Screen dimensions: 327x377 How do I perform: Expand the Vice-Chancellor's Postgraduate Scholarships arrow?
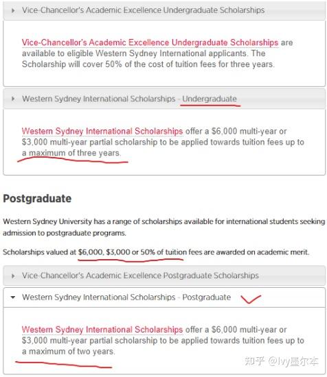coord(13,276)
